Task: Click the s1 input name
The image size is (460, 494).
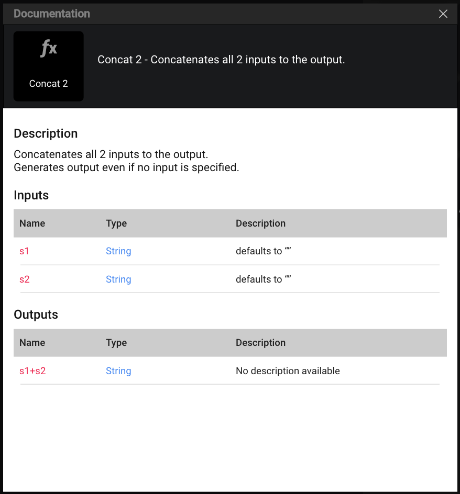Action: tap(24, 251)
